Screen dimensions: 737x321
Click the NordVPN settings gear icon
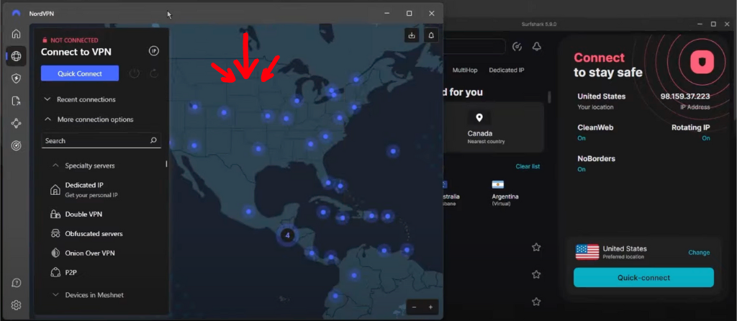16,305
